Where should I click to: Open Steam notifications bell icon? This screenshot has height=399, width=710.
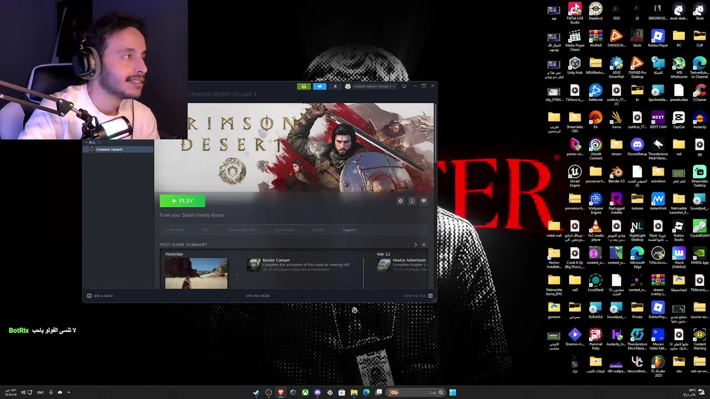click(x=335, y=86)
